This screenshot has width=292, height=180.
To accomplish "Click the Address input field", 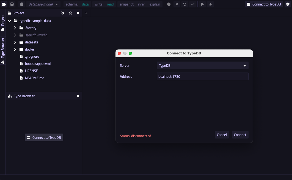I will click(x=202, y=76).
